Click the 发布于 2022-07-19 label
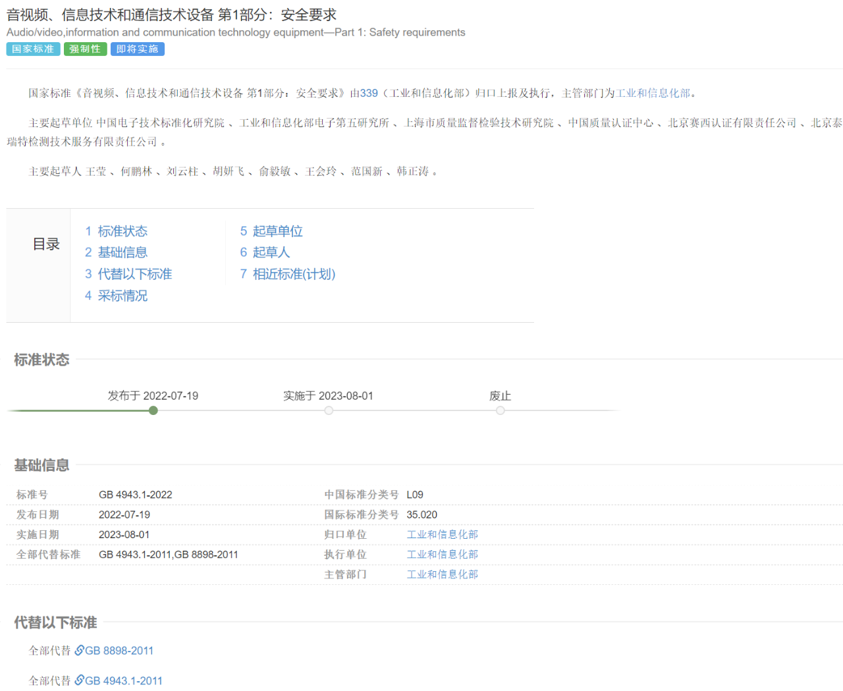 click(x=153, y=396)
